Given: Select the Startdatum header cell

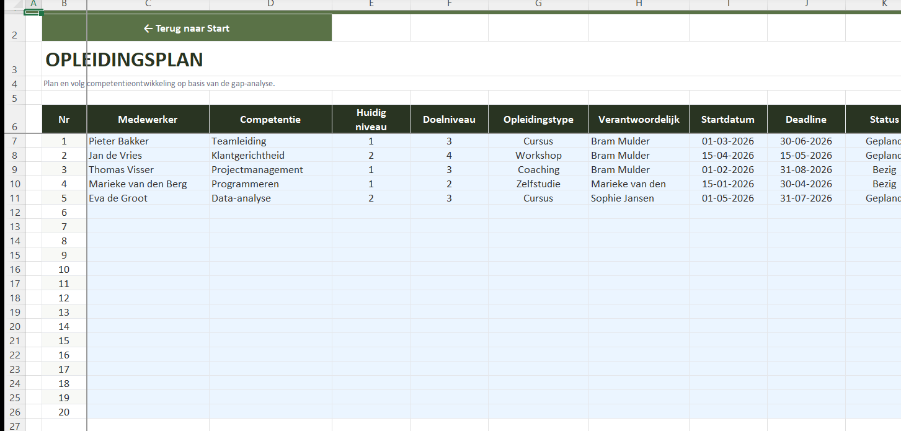Looking at the screenshot, I should [728, 120].
